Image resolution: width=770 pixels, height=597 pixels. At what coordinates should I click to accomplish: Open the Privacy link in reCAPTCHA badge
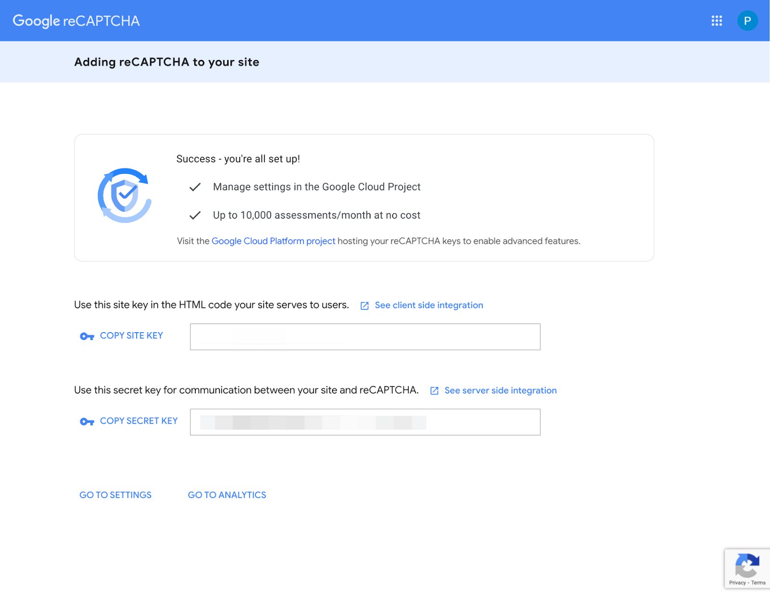point(737,583)
